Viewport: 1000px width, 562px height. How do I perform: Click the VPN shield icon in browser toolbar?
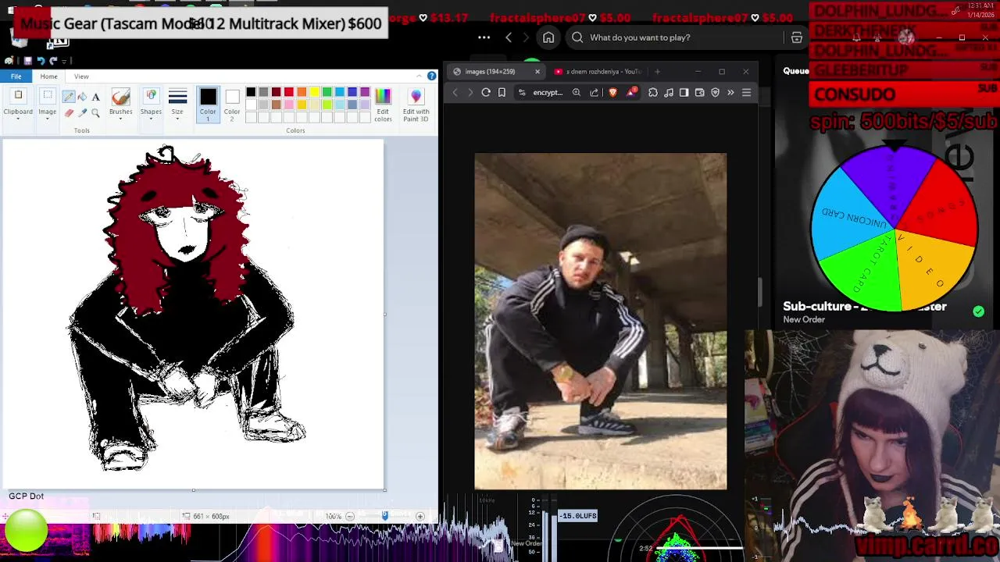(715, 93)
